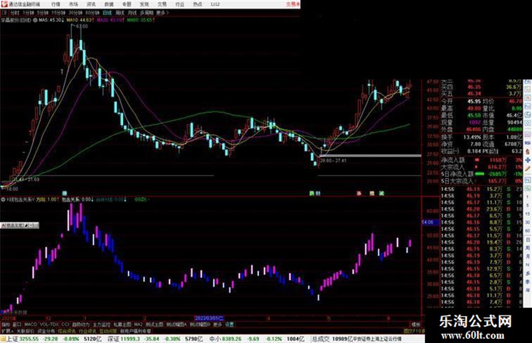532x343 pixels.
Task: Expand 更多 in the indicator tab bar
Action: pos(217,324)
